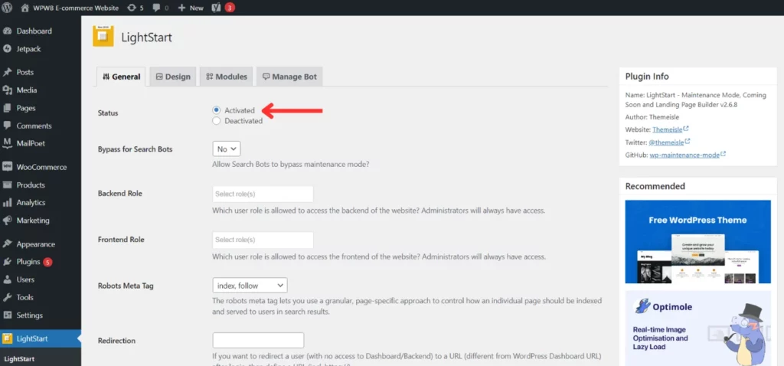The height and width of the screenshot is (366, 784).
Task: Click New in the admin bar
Action: [197, 8]
